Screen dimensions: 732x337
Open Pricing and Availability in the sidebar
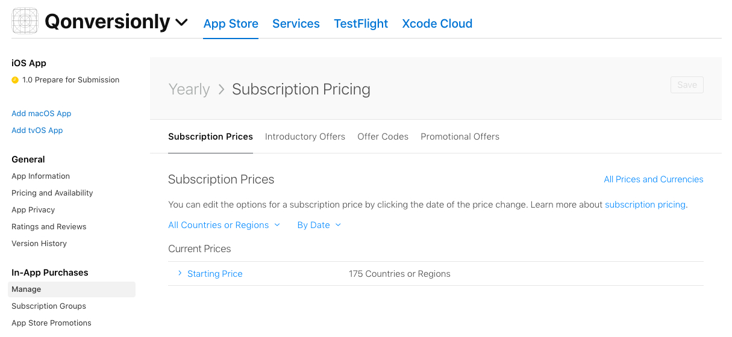coord(52,193)
